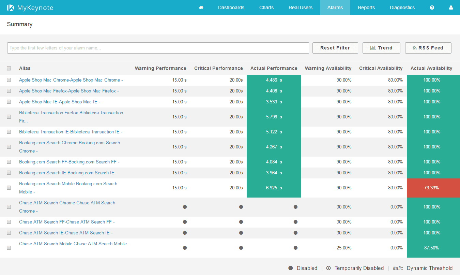Open Chase ATM Search IE alarm link
This screenshot has width=460, height=275.
click(66, 233)
